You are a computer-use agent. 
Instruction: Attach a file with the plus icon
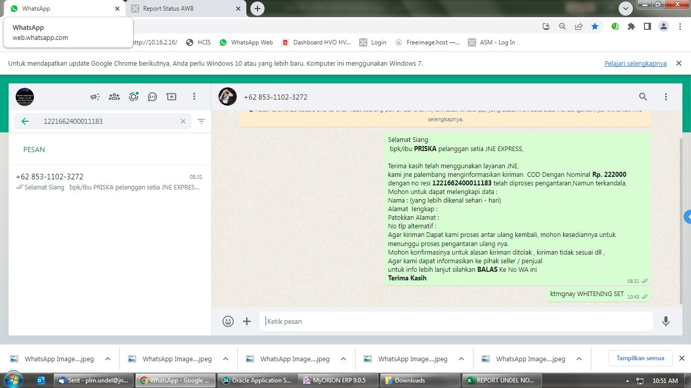[x=247, y=321]
